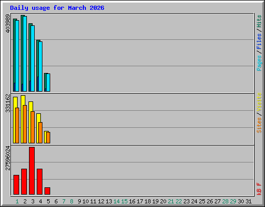This screenshot has height=207, width=265.
Task: Select the orange sites bar for day 1
Action: [17, 126]
